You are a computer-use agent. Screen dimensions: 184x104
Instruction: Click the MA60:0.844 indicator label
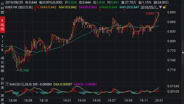tap(108, 7)
